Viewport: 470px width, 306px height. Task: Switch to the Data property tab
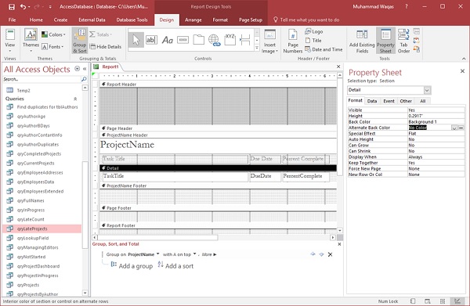click(x=372, y=101)
